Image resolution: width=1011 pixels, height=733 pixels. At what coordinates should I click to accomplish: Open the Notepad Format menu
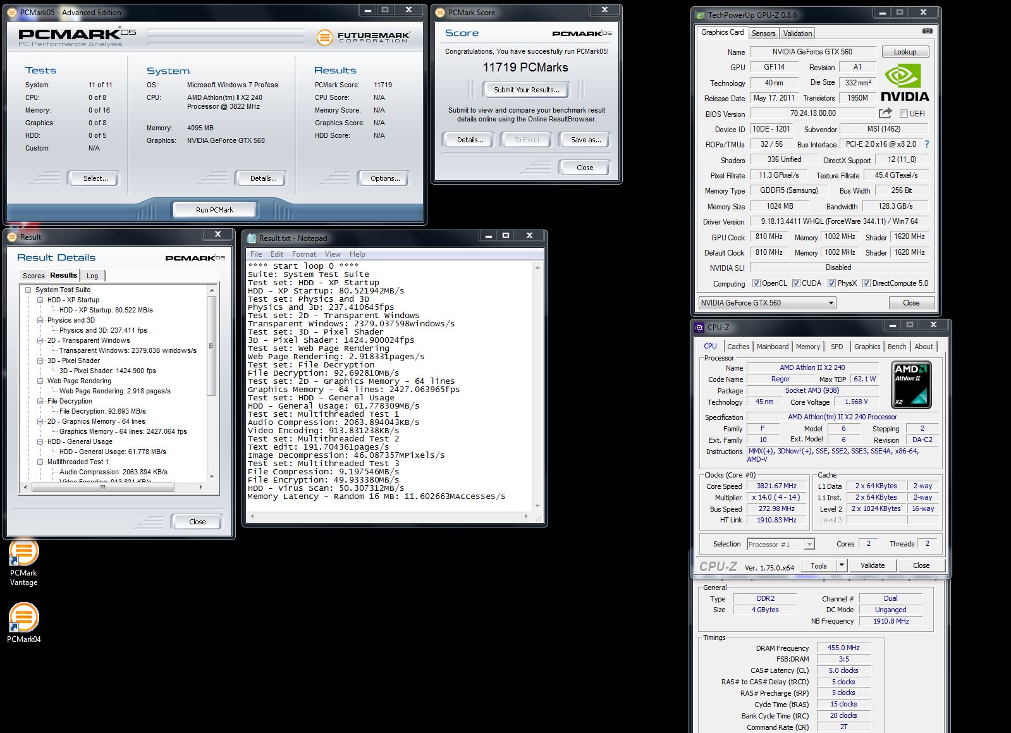coord(303,254)
